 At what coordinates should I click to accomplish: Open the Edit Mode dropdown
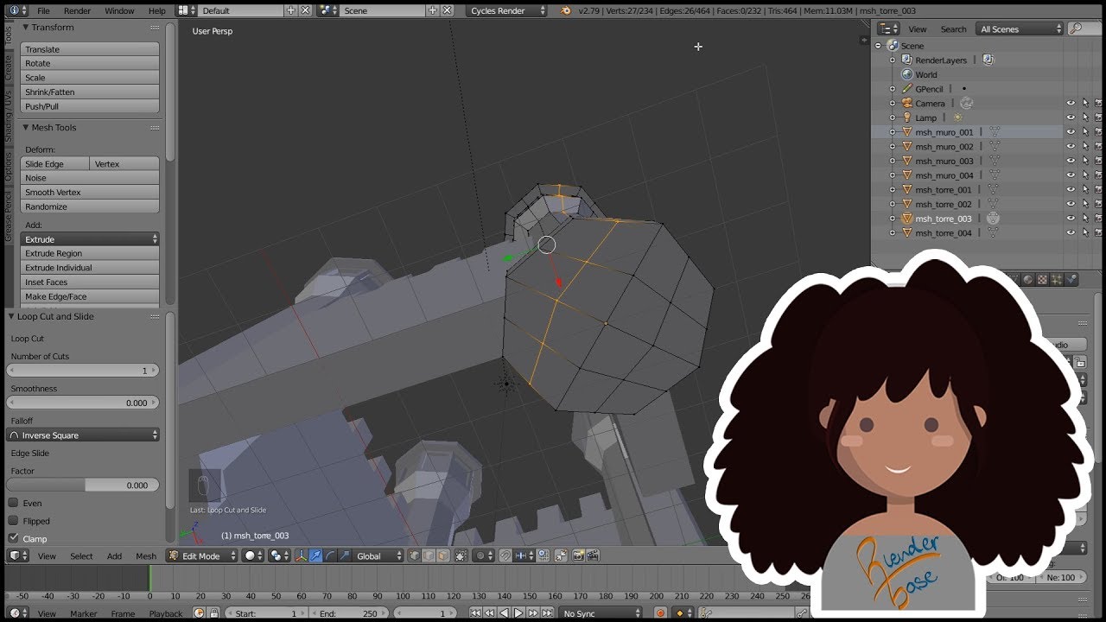tap(202, 555)
